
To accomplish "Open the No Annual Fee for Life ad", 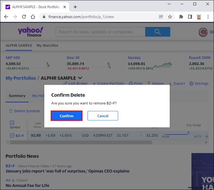I will click(27, 186).
